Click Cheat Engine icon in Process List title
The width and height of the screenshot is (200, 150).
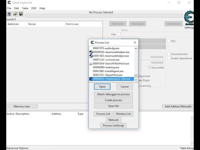pyautogui.click(x=92, y=42)
